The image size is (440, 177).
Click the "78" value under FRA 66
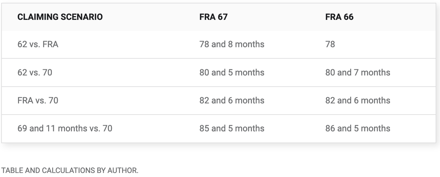330,44
